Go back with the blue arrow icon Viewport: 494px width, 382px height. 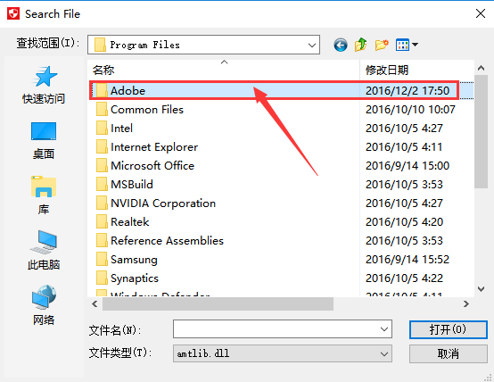[x=341, y=46]
